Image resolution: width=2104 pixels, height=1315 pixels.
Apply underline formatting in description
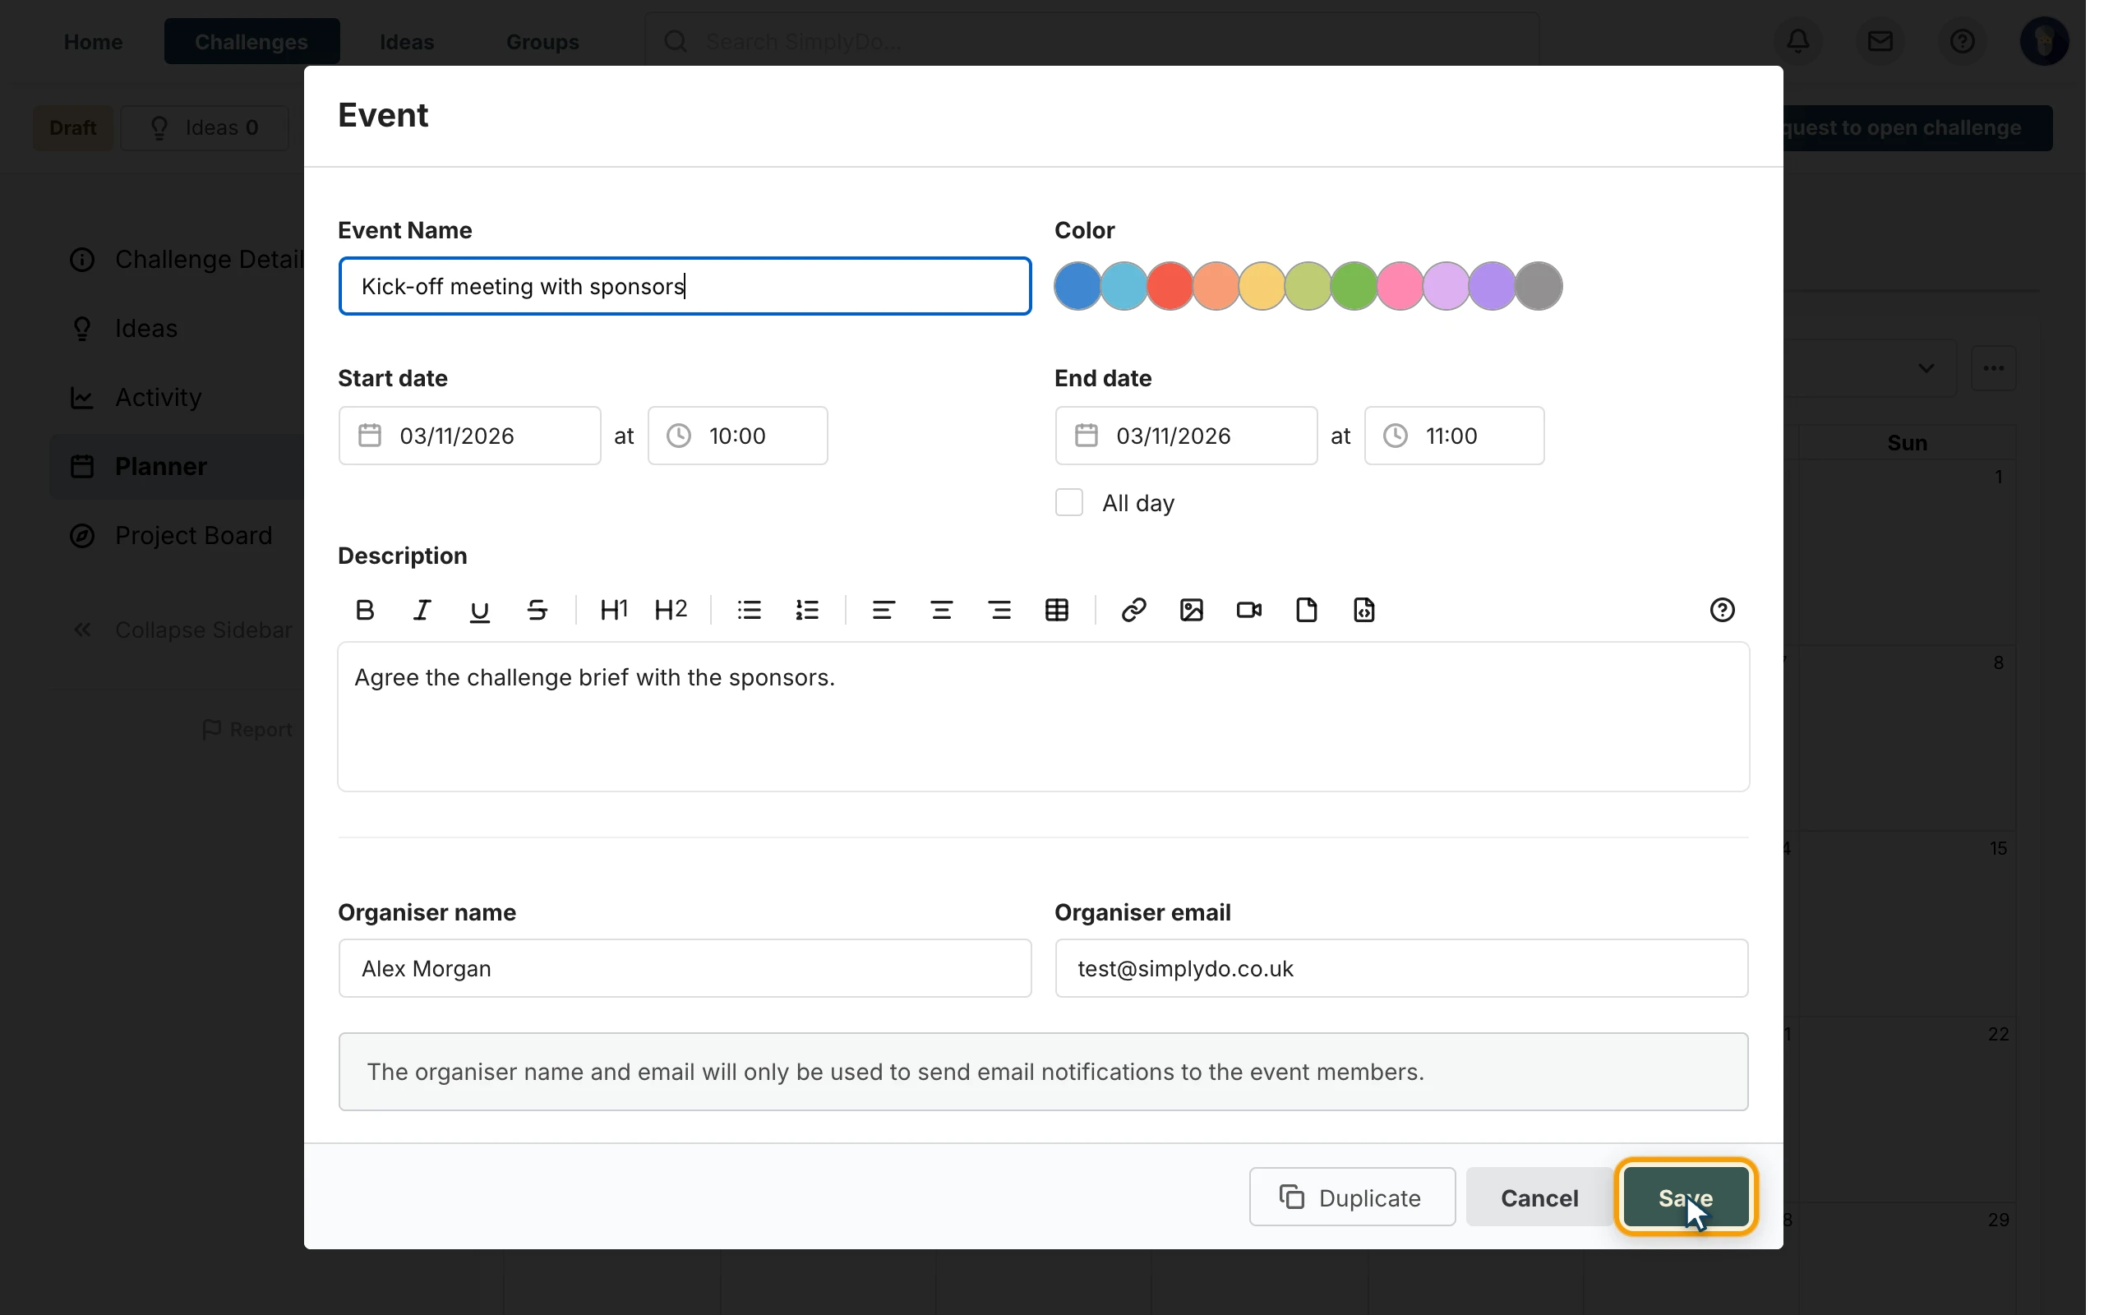479,611
